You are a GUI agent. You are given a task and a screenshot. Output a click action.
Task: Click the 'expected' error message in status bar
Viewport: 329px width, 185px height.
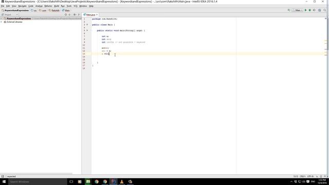[x=10, y=176]
